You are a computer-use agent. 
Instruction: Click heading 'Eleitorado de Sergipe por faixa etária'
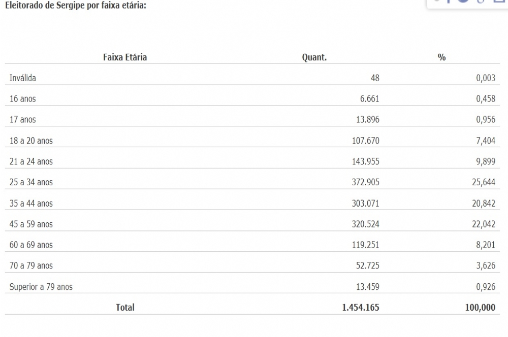pos(75,7)
